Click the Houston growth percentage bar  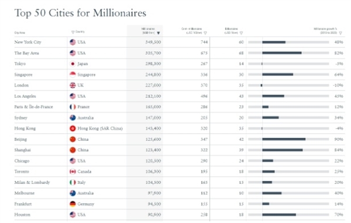point(288,215)
